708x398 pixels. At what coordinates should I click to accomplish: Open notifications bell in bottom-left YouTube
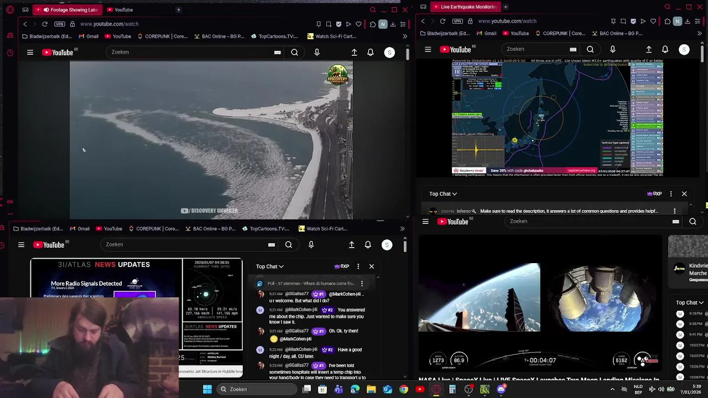368,245
